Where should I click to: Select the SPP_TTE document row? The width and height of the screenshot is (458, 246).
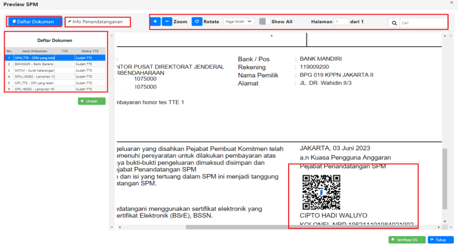pyautogui.click(x=34, y=83)
